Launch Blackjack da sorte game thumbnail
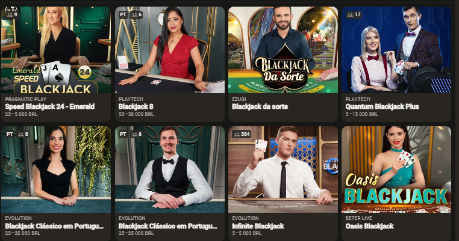459x241 pixels. point(283,50)
